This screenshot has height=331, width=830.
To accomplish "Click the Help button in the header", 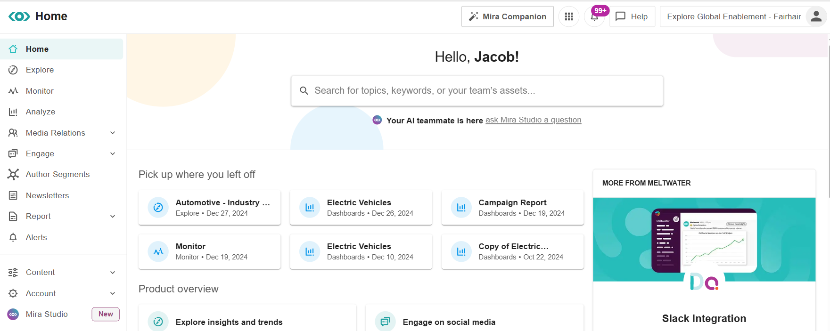I will [x=632, y=16].
